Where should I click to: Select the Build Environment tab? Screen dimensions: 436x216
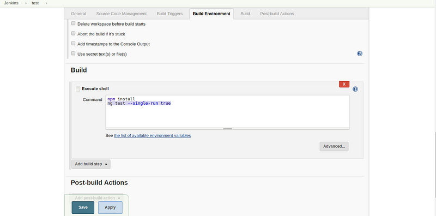pyautogui.click(x=211, y=14)
